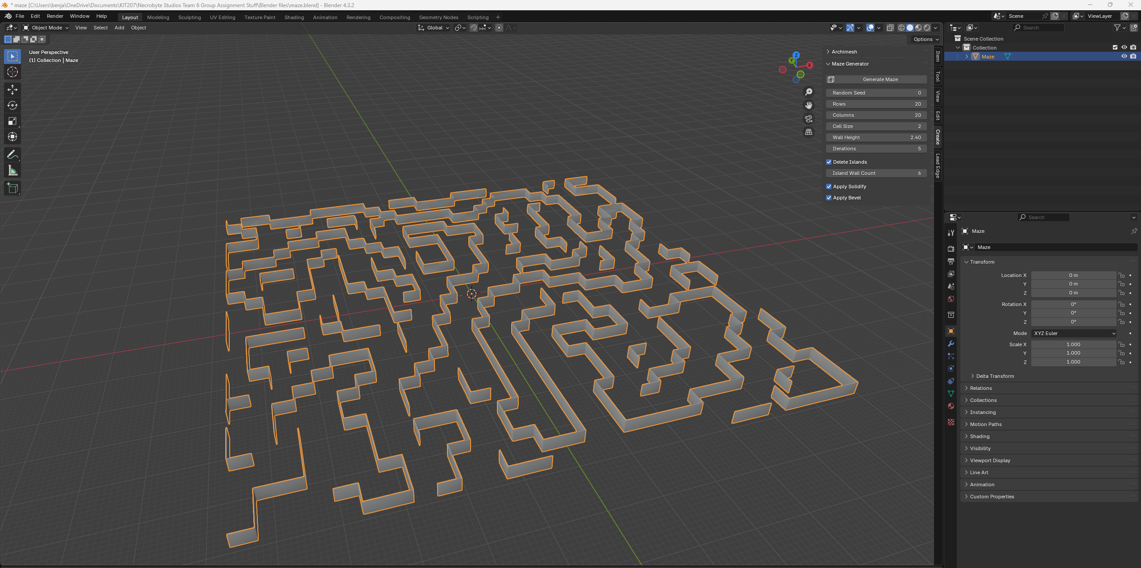Open the Render properties tab
Viewport: 1141px width, 568px height.
coord(951,249)
